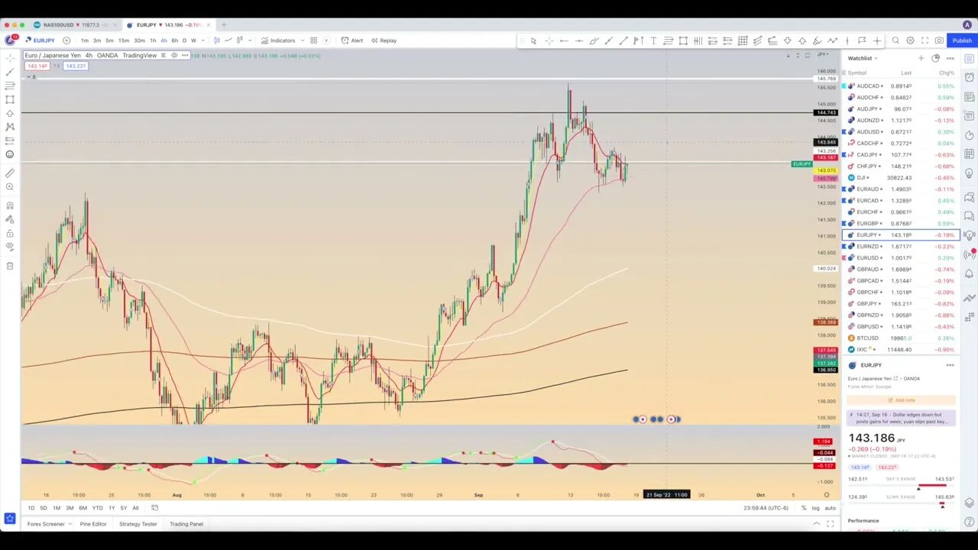Open the watchlist more options dots
978x550 pixels.
[x=950, y=58]
